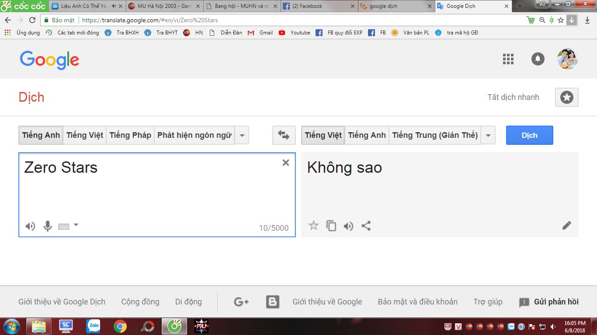Expand the target language dropdown list
597x335 pixels.
(x=488, y=135)
